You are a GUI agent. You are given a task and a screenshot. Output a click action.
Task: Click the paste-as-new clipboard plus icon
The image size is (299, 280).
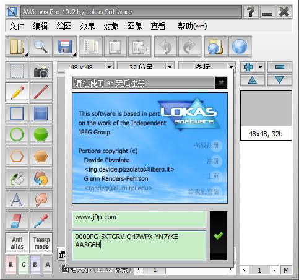click(139, 46)
